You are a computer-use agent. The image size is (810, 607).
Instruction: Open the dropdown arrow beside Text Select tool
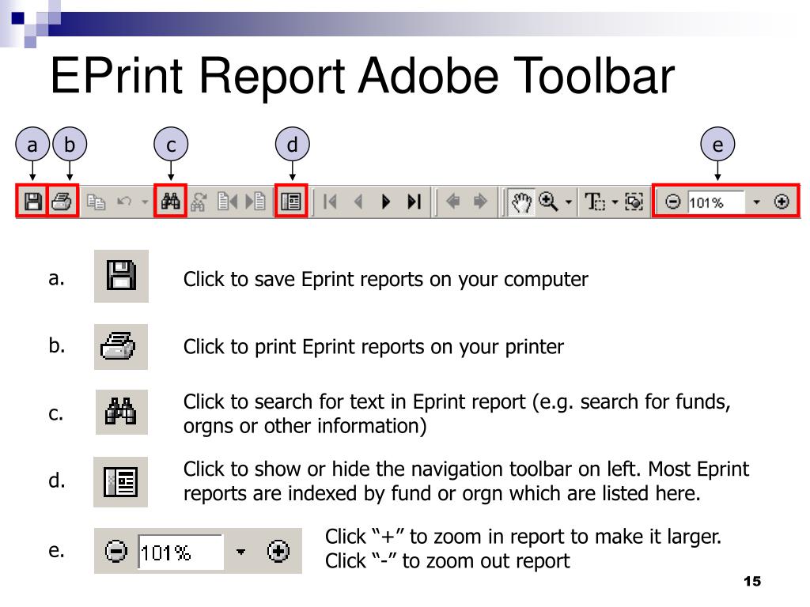(x=615, y=202)
